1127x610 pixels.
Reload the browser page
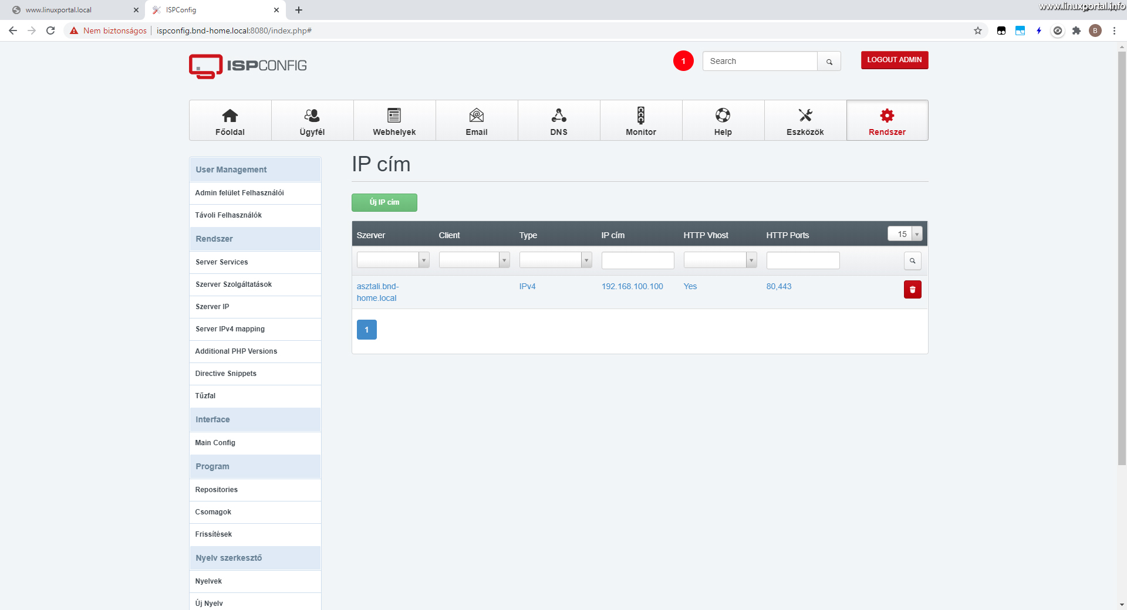click(50, 30)
